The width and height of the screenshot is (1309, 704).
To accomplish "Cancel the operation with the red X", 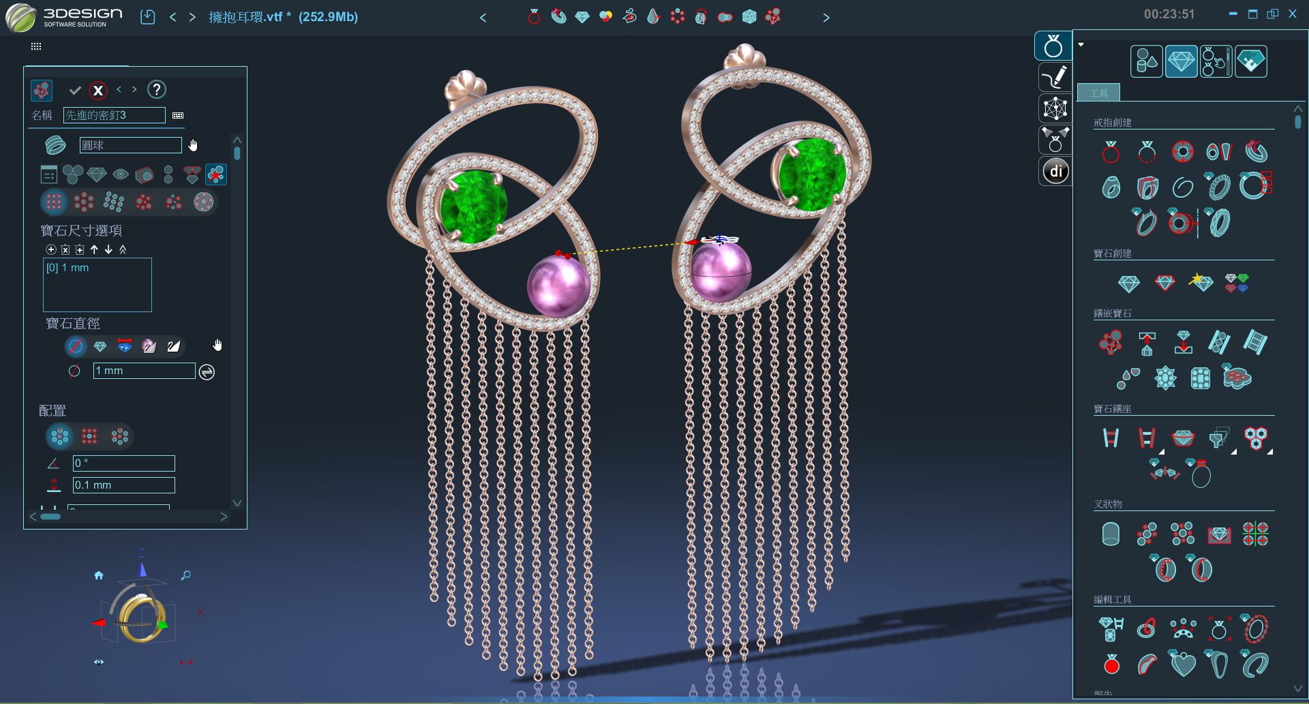I will pos(98,90).
